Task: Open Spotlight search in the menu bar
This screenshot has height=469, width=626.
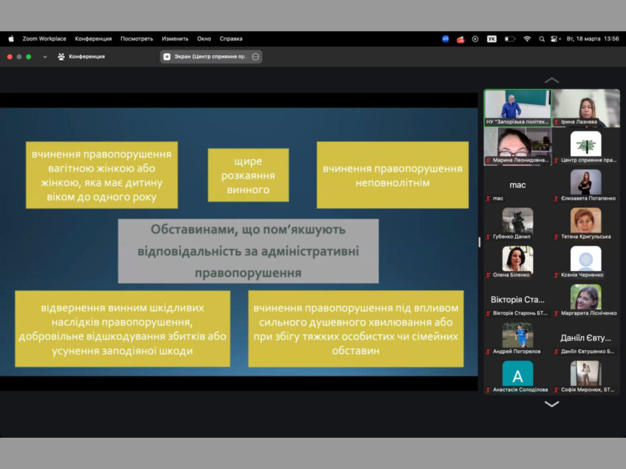Action: pos(542,39)
